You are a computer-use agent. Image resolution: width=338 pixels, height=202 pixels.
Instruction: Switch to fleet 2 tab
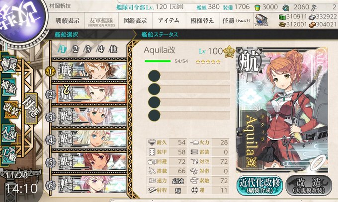[x=75, y=50]
